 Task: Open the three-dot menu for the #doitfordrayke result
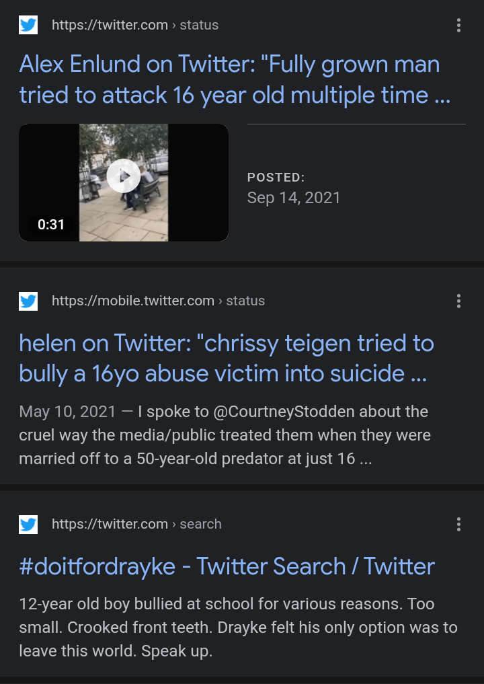[x=458, y=524]
